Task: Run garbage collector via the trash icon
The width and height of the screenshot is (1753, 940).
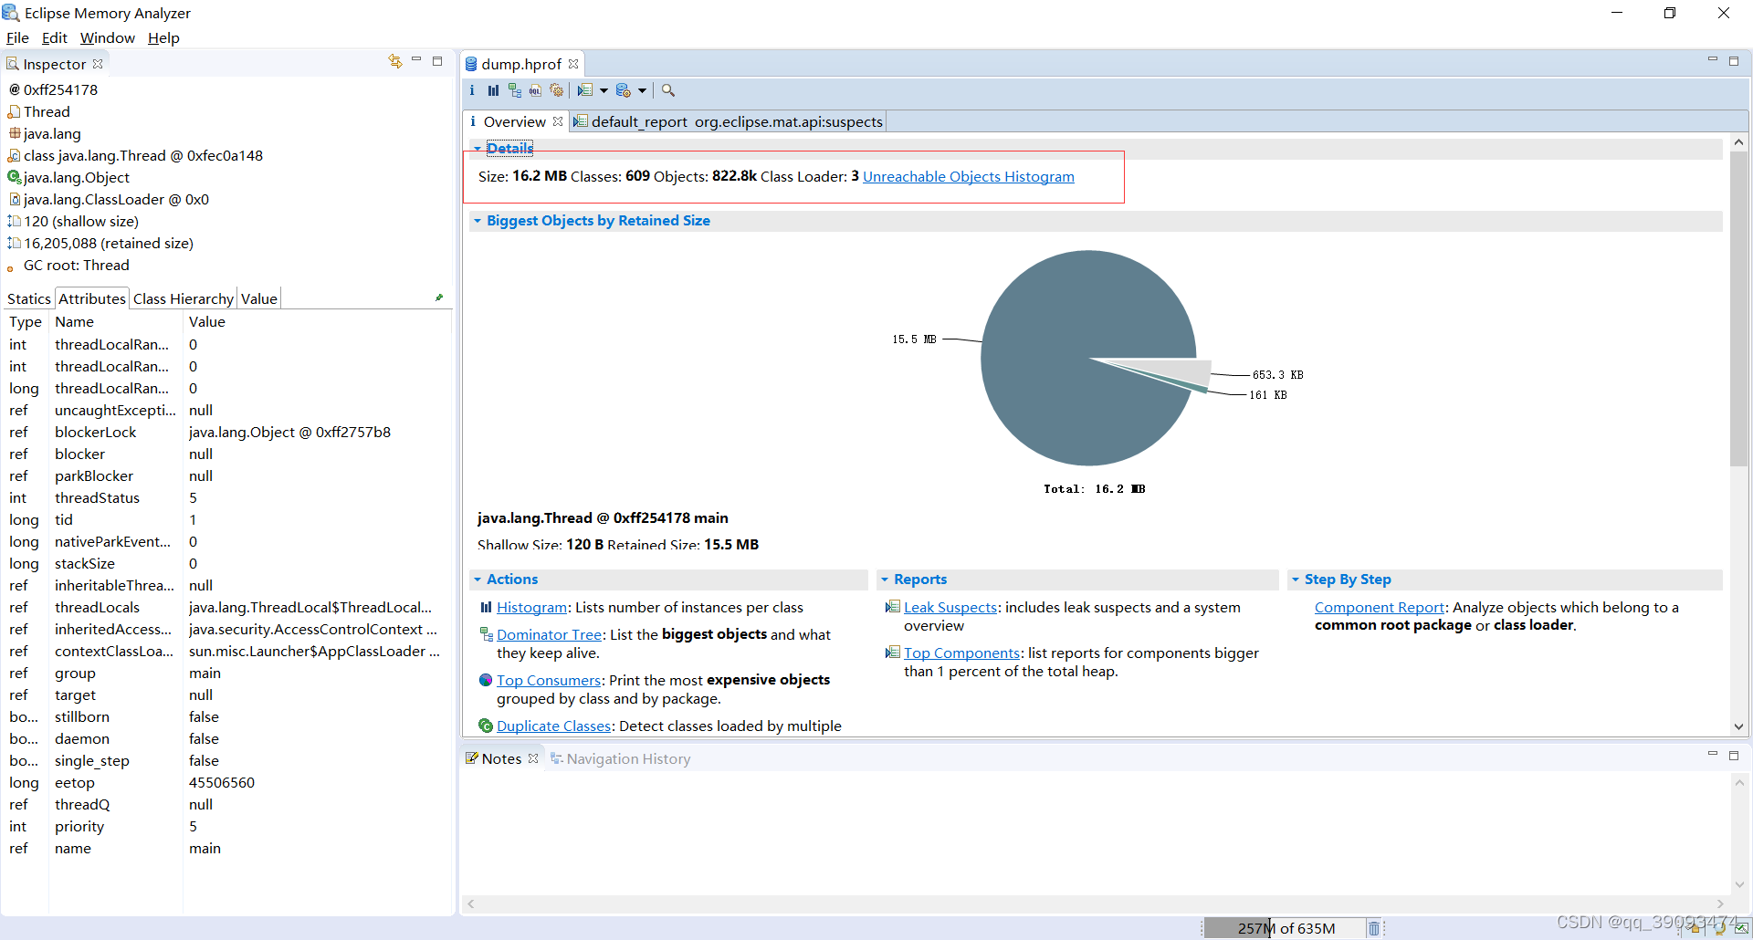Action: (1374, 928)
